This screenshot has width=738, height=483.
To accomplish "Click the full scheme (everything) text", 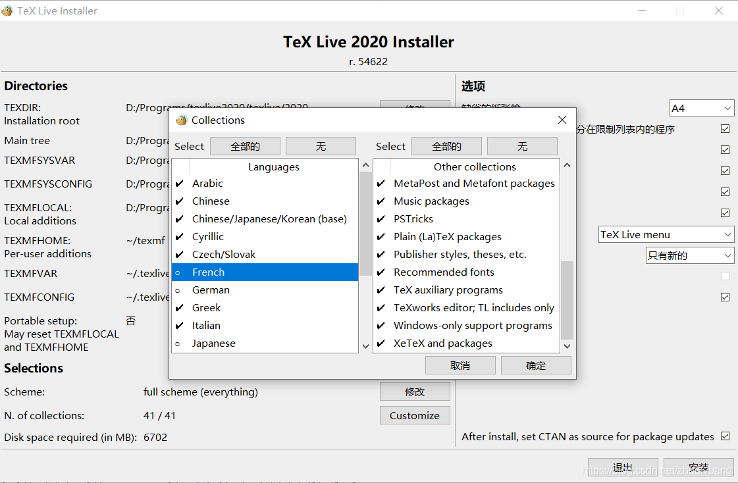I will (x=201, y=392).
